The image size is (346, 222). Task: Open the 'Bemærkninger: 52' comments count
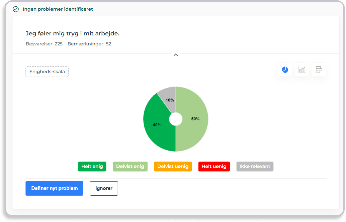[89, 44]
